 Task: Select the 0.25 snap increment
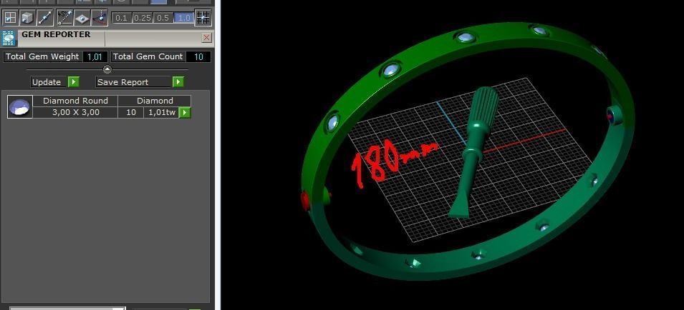[142, 18]
